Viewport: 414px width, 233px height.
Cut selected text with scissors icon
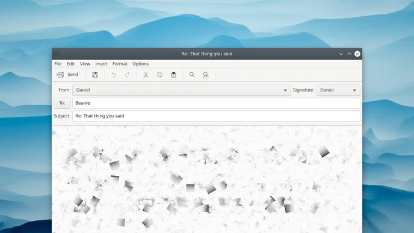[146, 75]
